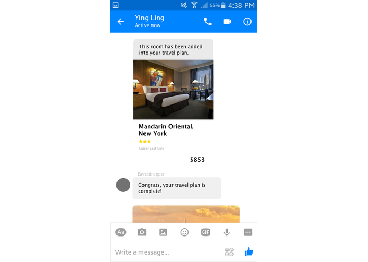Select the Mandarin Oriental, New York title

[166, 130]
